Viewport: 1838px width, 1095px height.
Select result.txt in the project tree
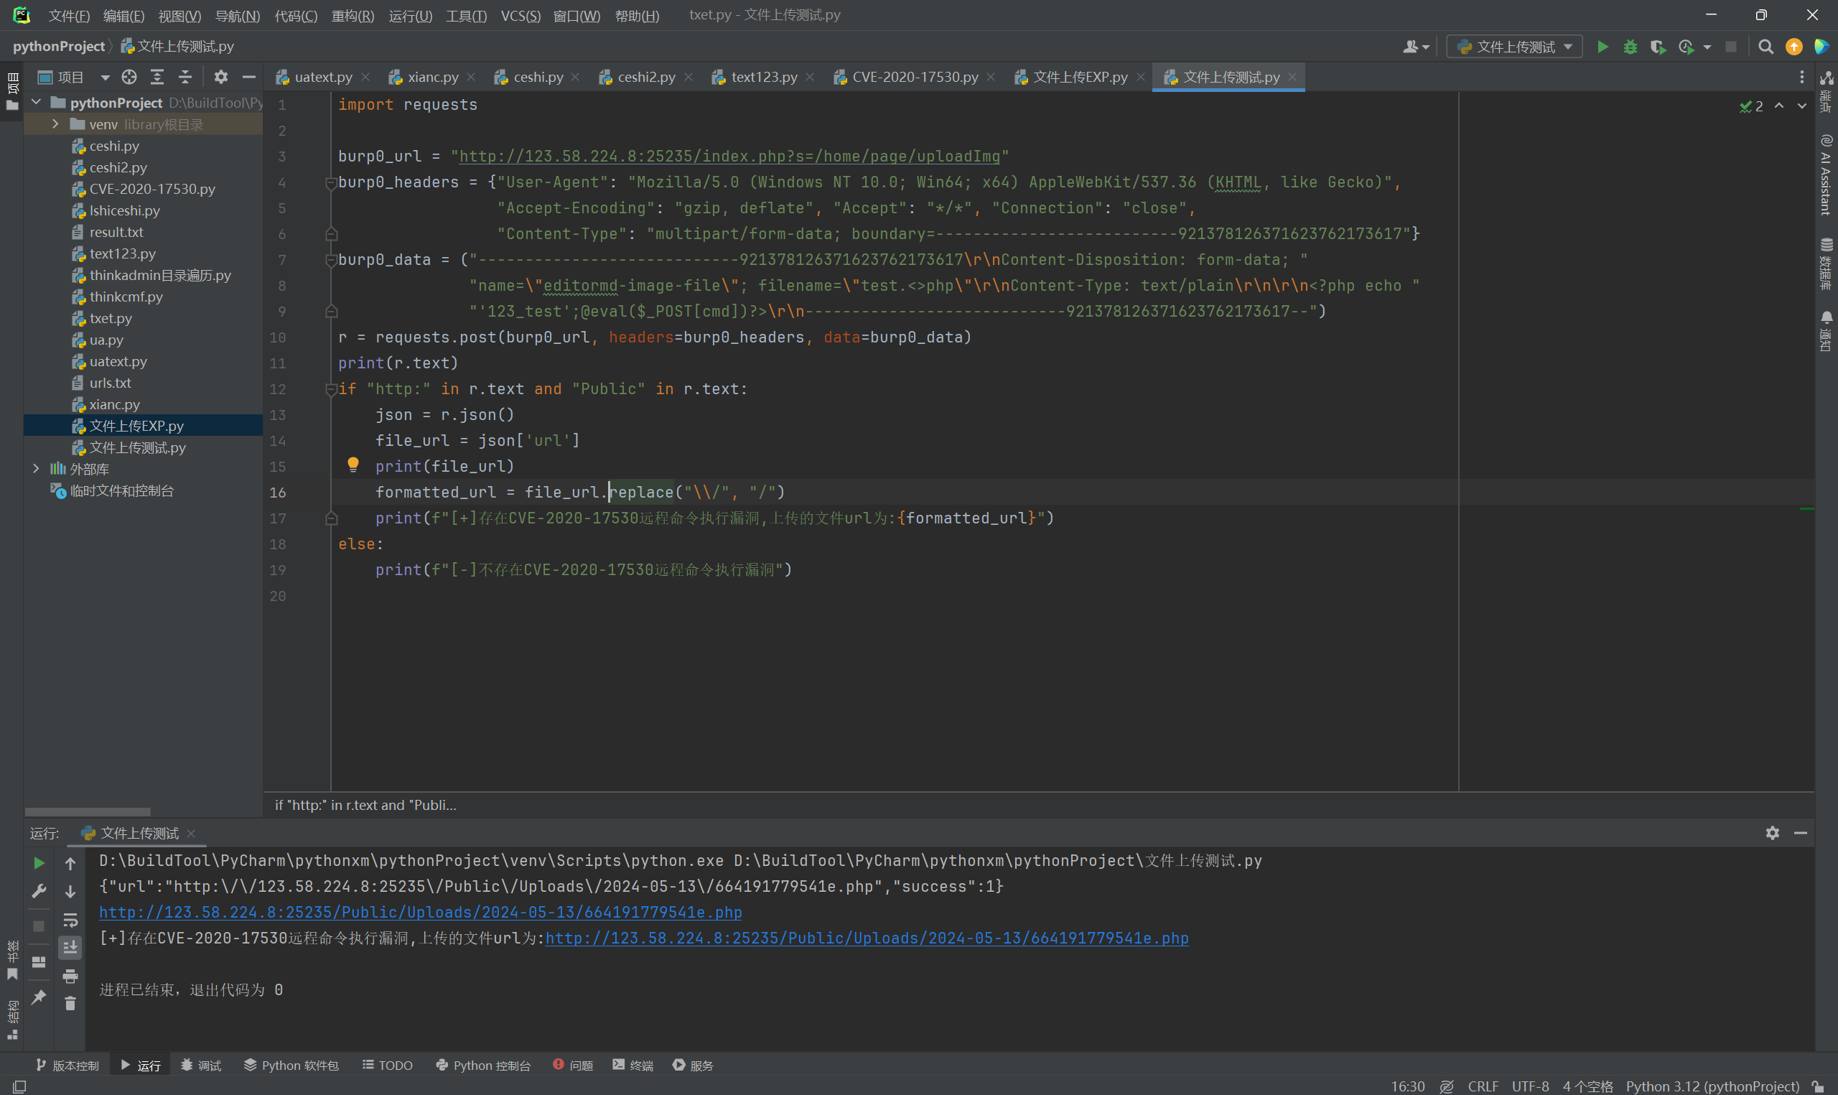[x=116, y=232]
